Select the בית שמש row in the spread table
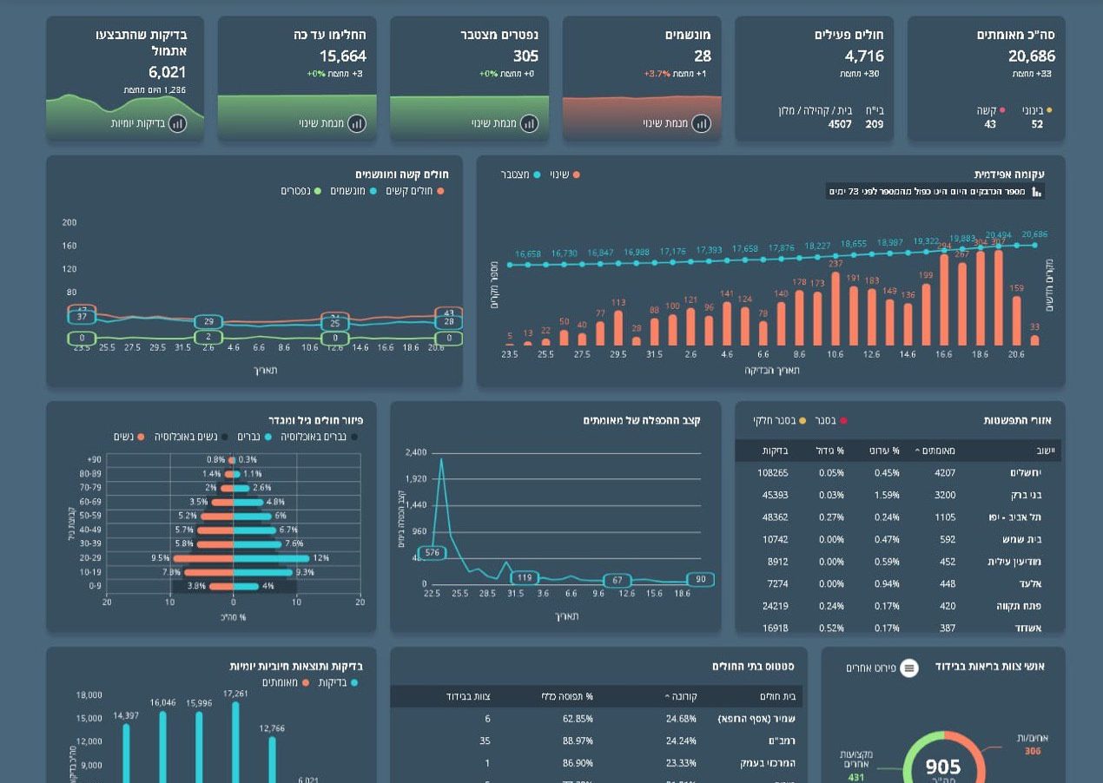The width and height of the screenshot is (1103, 783). click(898, 539)
